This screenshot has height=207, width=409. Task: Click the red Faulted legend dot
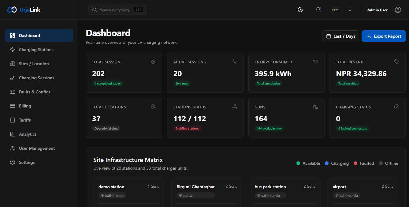pos(355,163)
